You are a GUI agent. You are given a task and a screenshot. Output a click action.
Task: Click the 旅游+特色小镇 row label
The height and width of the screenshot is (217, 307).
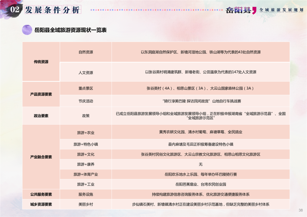(x=86, y=144)
